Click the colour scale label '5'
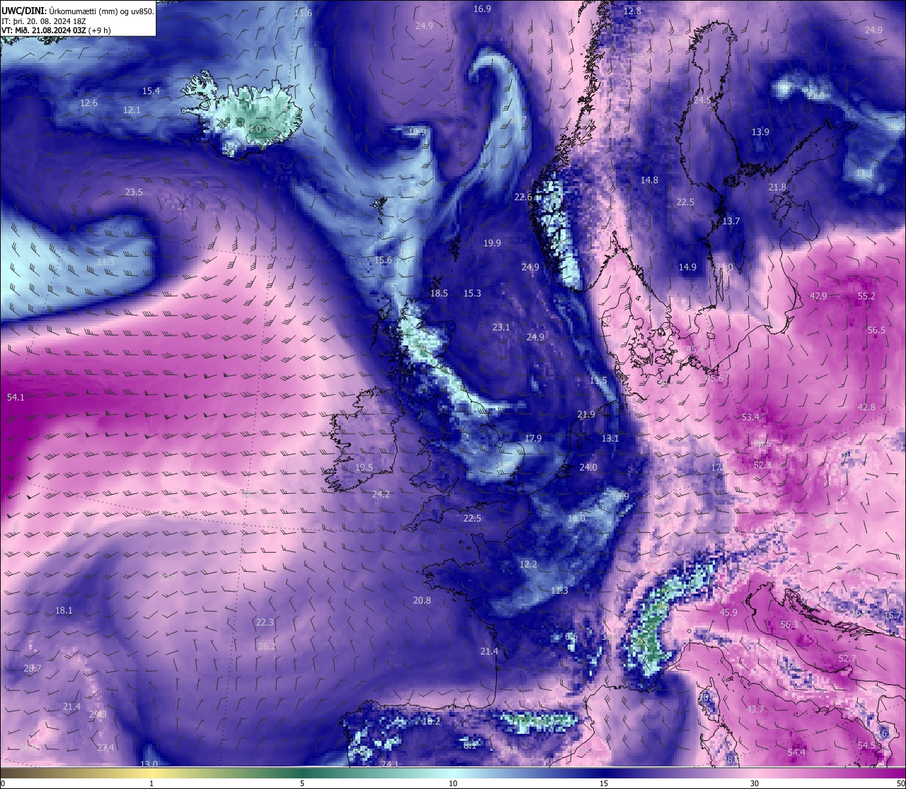 tap(302, 783)
